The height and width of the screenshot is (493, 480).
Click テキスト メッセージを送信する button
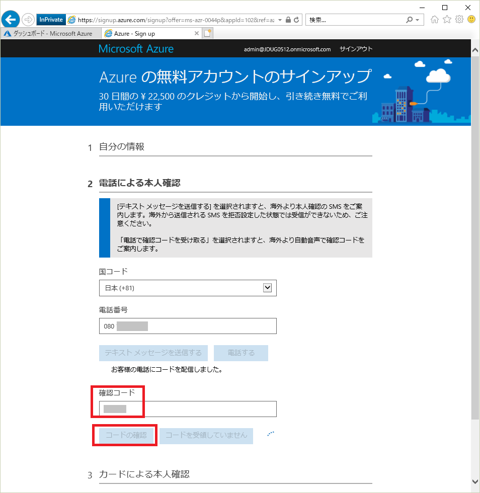(153, 353)
